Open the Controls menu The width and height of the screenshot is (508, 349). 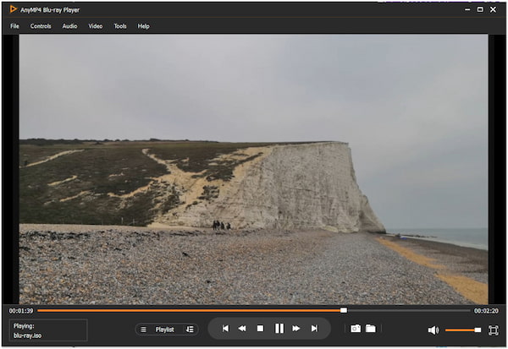click(41, 26)
